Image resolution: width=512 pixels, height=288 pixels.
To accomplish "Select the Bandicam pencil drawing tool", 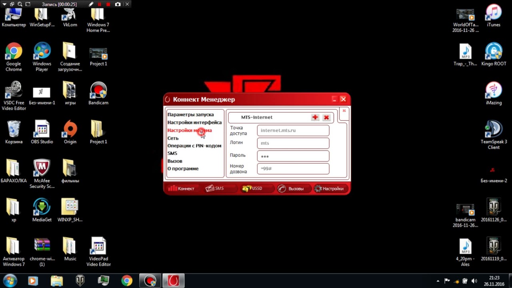I will pyautogui.click(x=91, y=4).
